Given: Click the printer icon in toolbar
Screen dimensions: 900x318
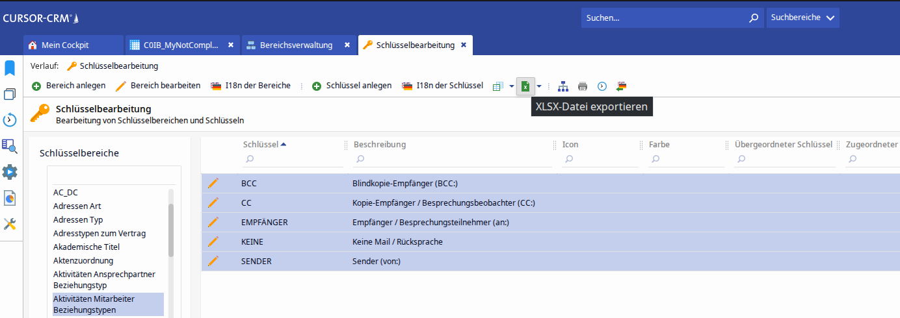Looking at the screenshot, I should point(583,86).
